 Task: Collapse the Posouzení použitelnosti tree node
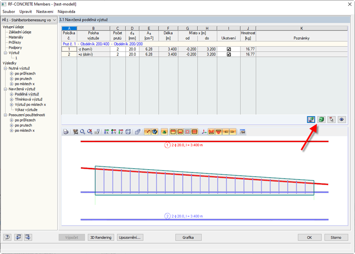coord(5,115)
